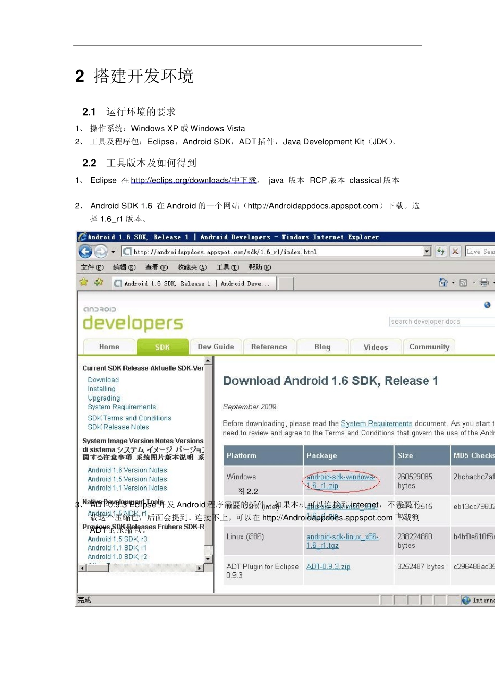Switch to the Reference tab

click(x=269, y=347)
